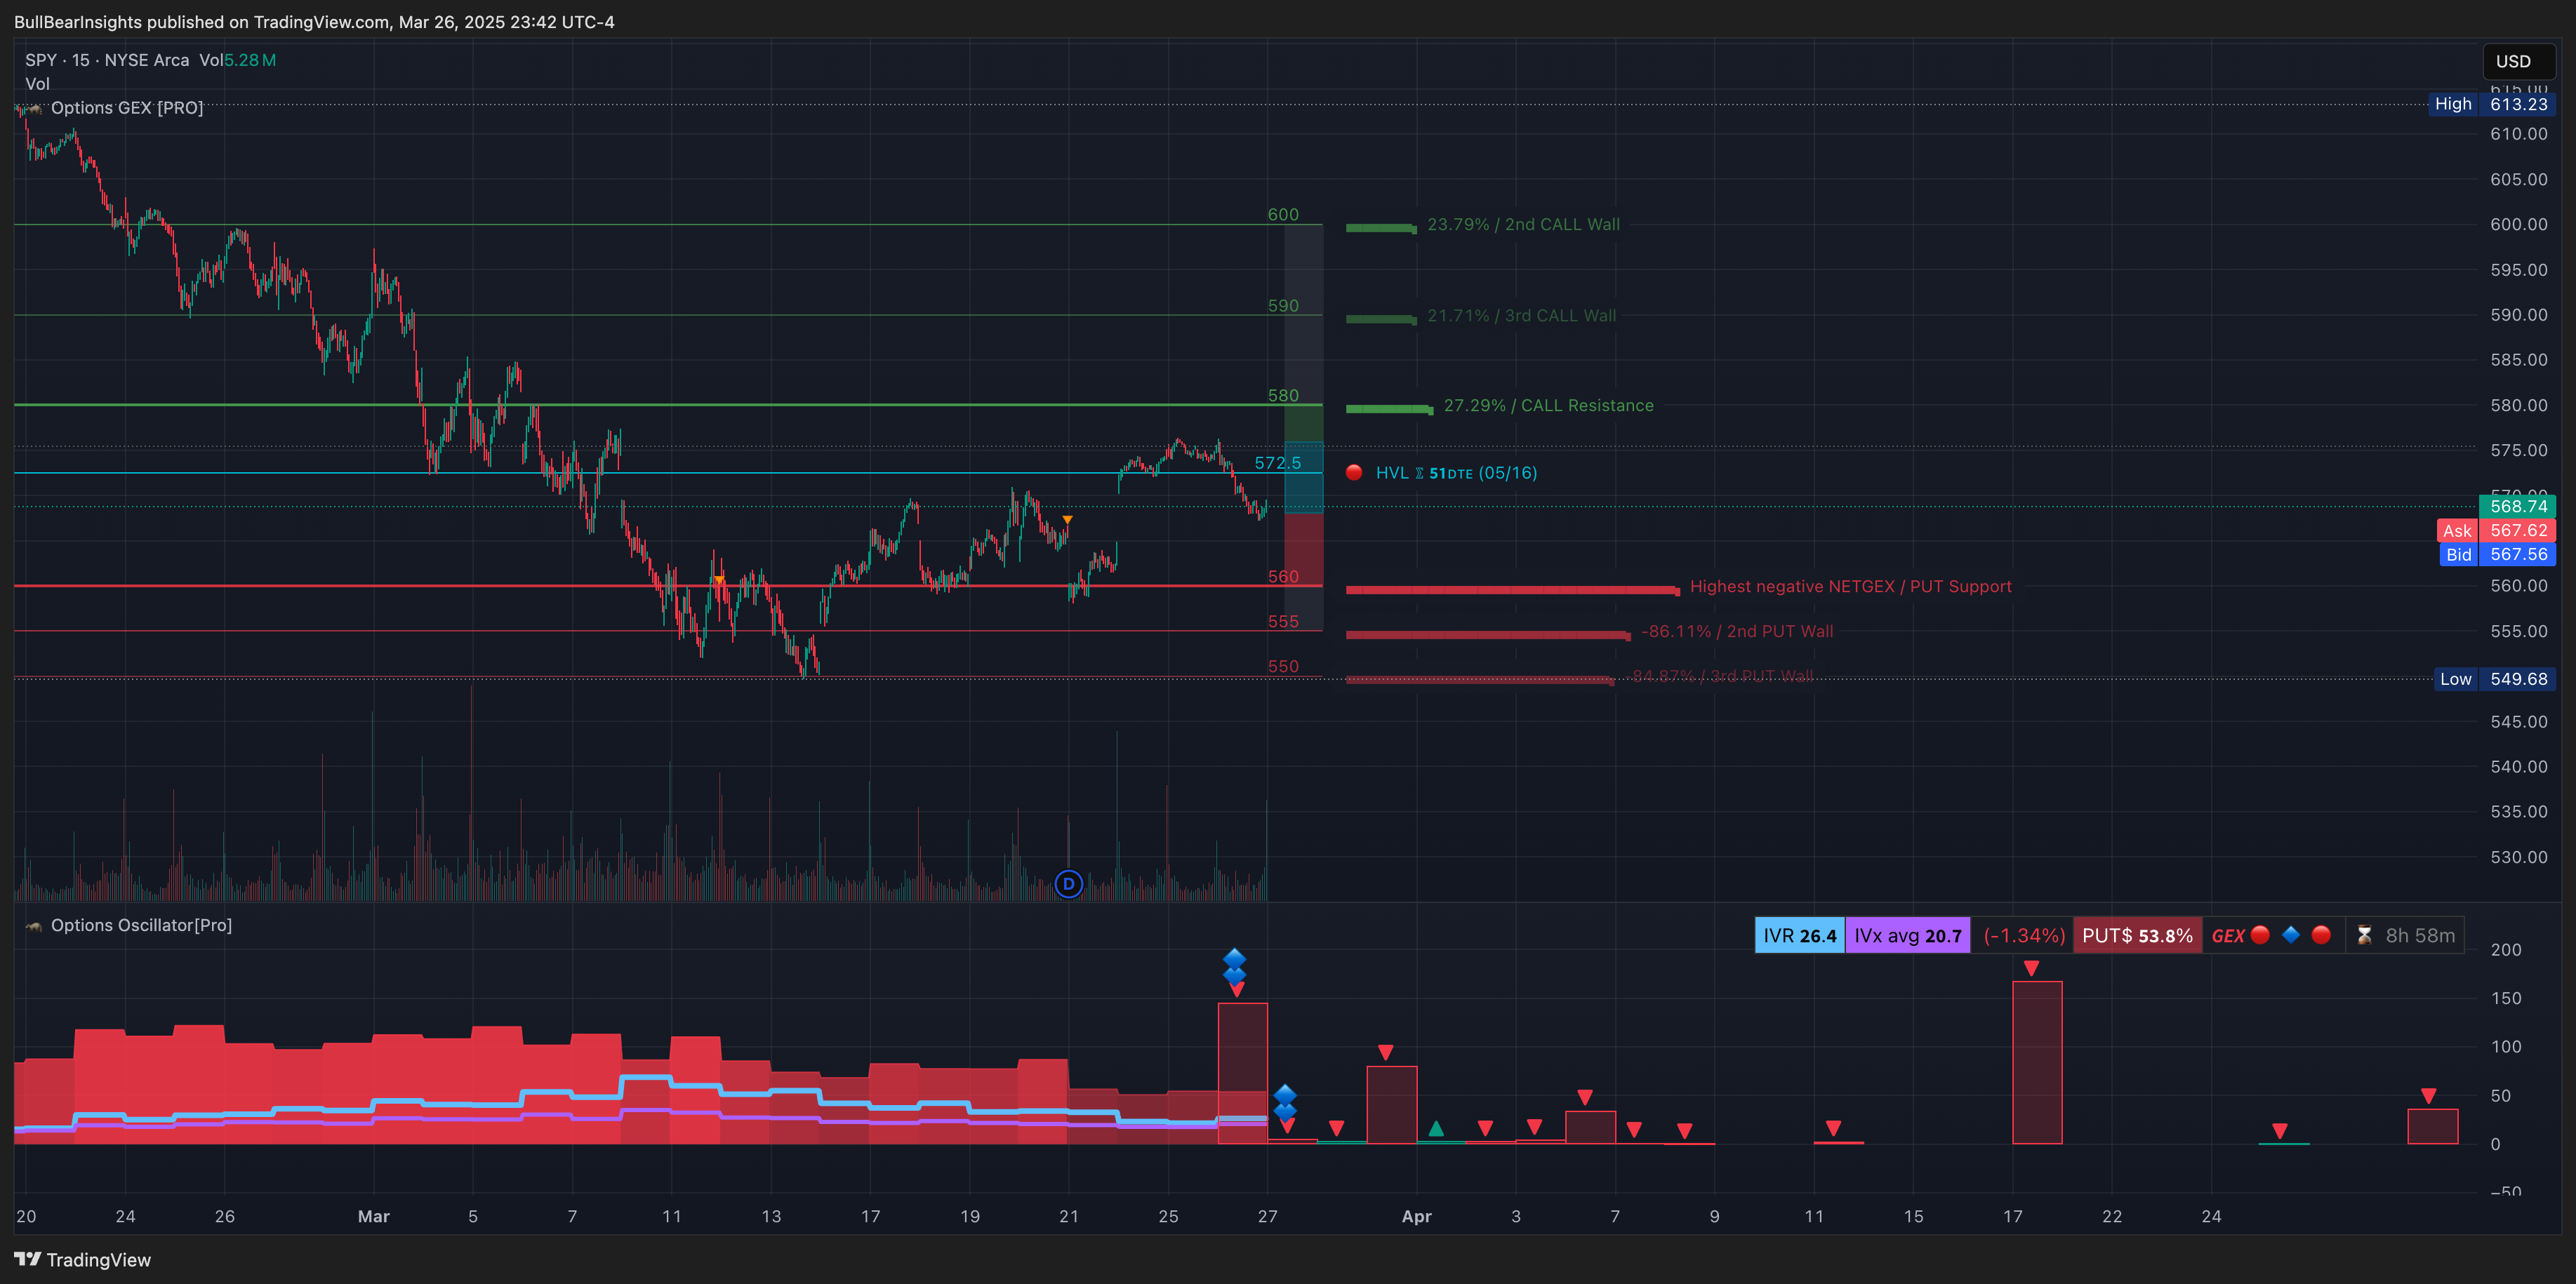Click the red triangle above the April 17 bar
This screenshot has height=1284, width=2576.
point(2031,968)
